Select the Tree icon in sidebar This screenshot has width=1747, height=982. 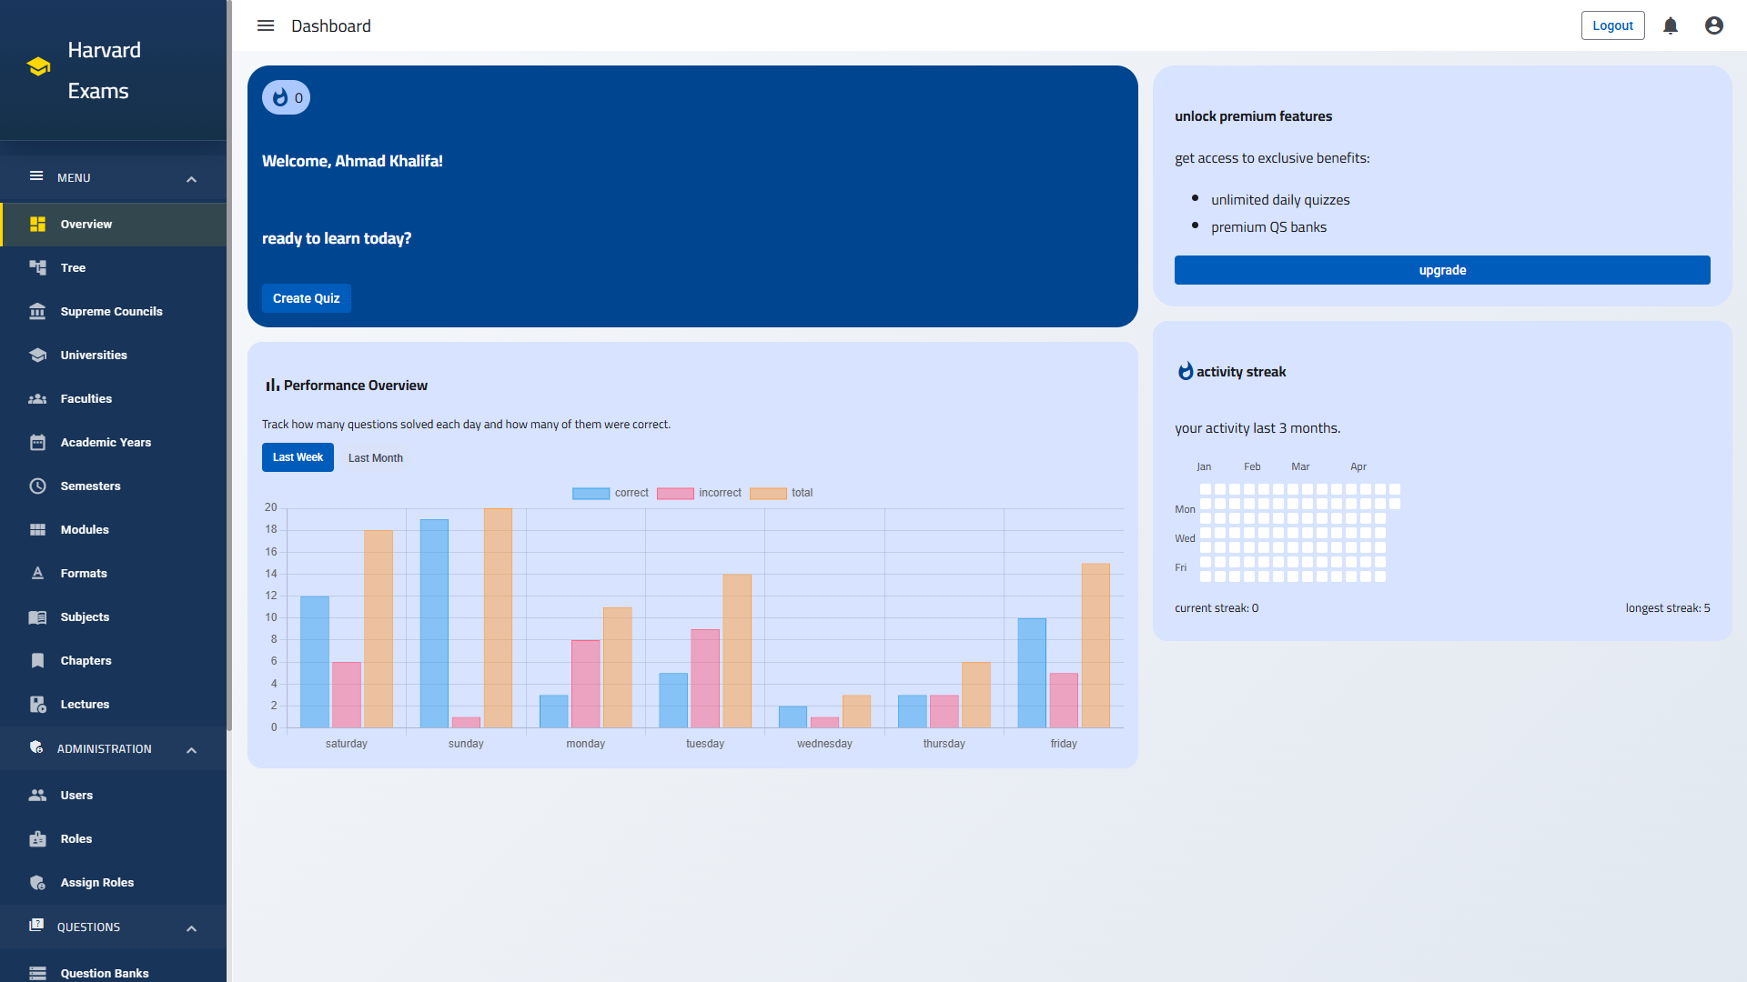pyautogui.click(x=37, y=267)
